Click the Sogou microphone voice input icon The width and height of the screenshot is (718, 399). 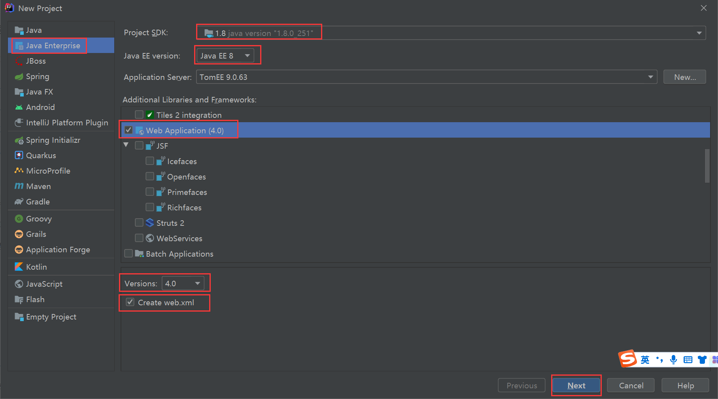674,359
